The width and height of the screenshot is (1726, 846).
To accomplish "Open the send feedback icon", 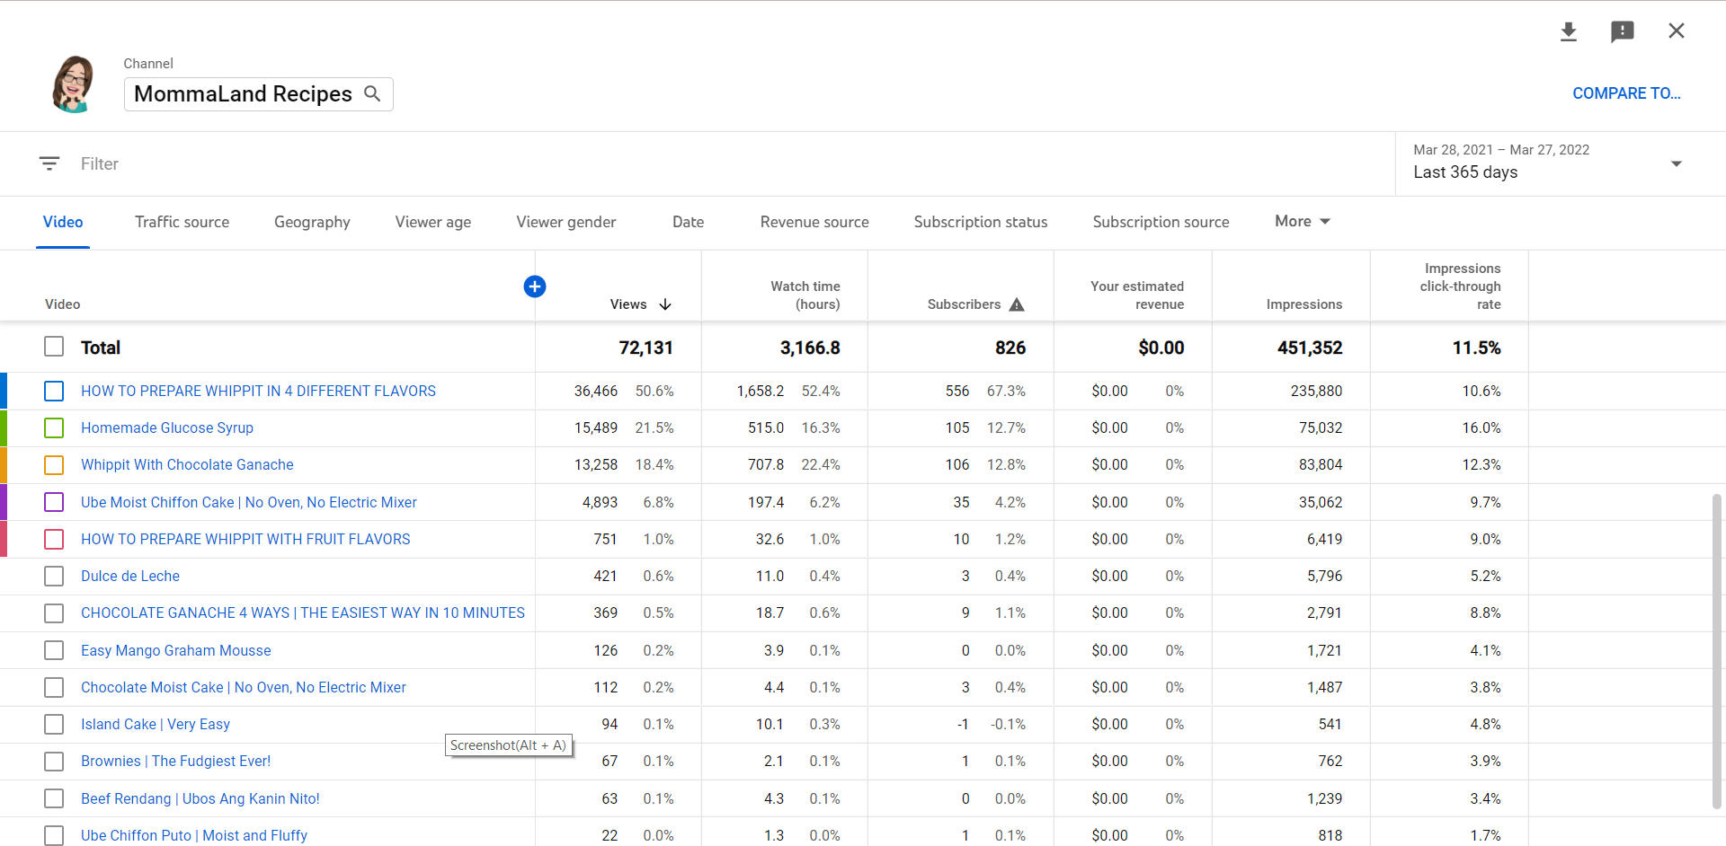I will (x=1622, y=32).
